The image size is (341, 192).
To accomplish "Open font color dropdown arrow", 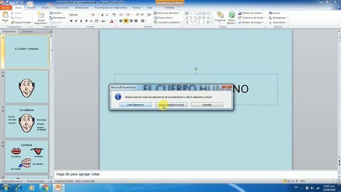I will click(115, 21).
